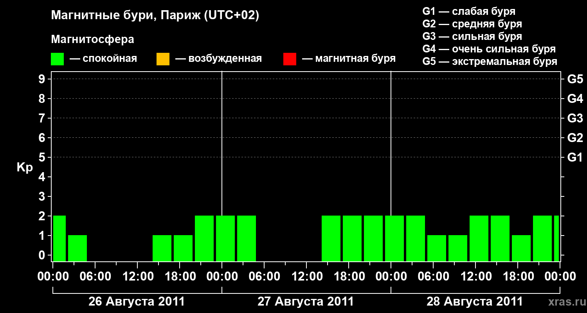Click the 'Kp' axis title

point(25,167)
